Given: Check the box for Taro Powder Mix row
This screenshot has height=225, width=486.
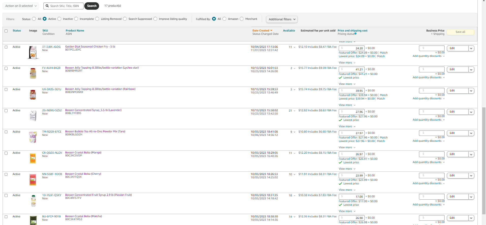Looking at the screenshot, I should 6,132.
